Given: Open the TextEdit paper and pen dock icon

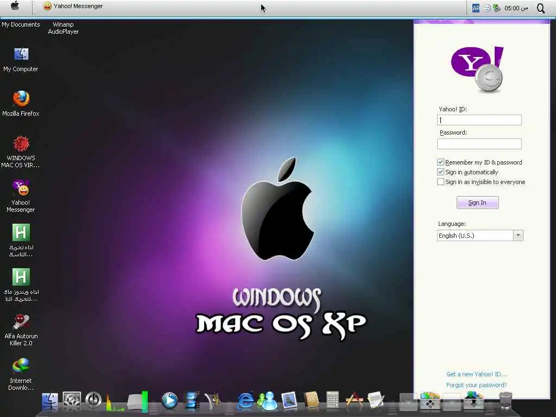Looking at the screenshot, I should pyautogui.click(x=376, y=401).
